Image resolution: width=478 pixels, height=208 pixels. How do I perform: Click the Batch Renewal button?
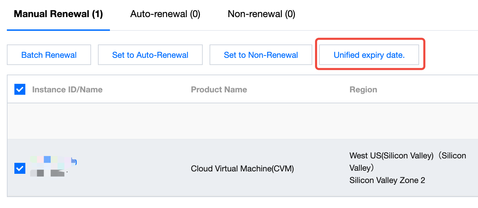pos(49,55)
